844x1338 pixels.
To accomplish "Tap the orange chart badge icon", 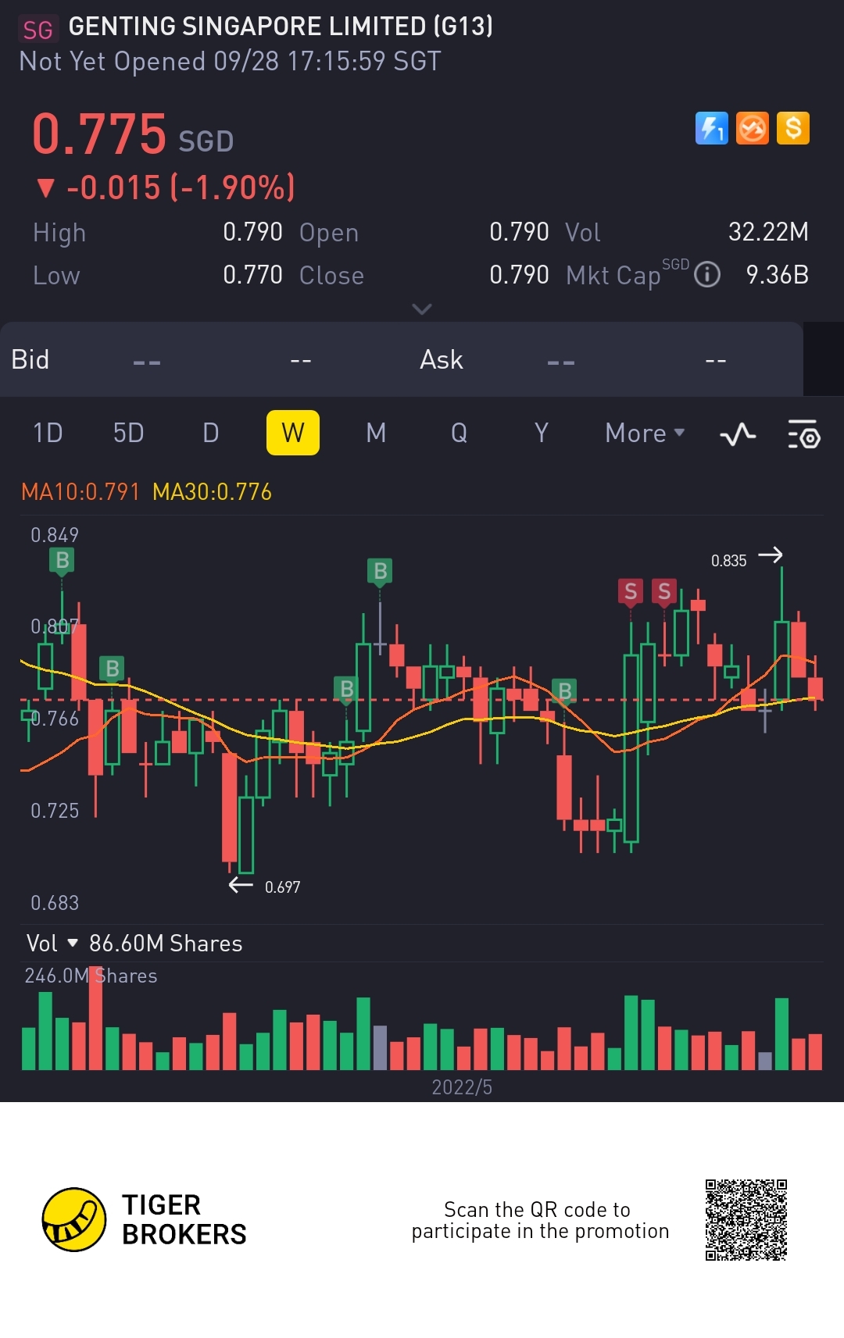I will click(753, 129).
